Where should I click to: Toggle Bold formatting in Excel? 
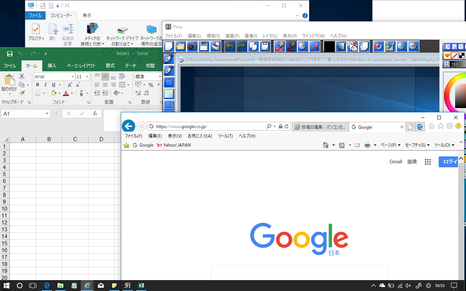pyautogui.click(x=37, y=85)
